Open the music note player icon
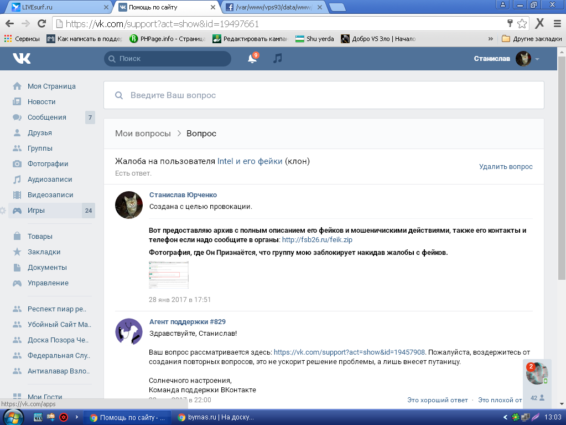This screenshot has width=566, height=425. (x=278, y=59)
